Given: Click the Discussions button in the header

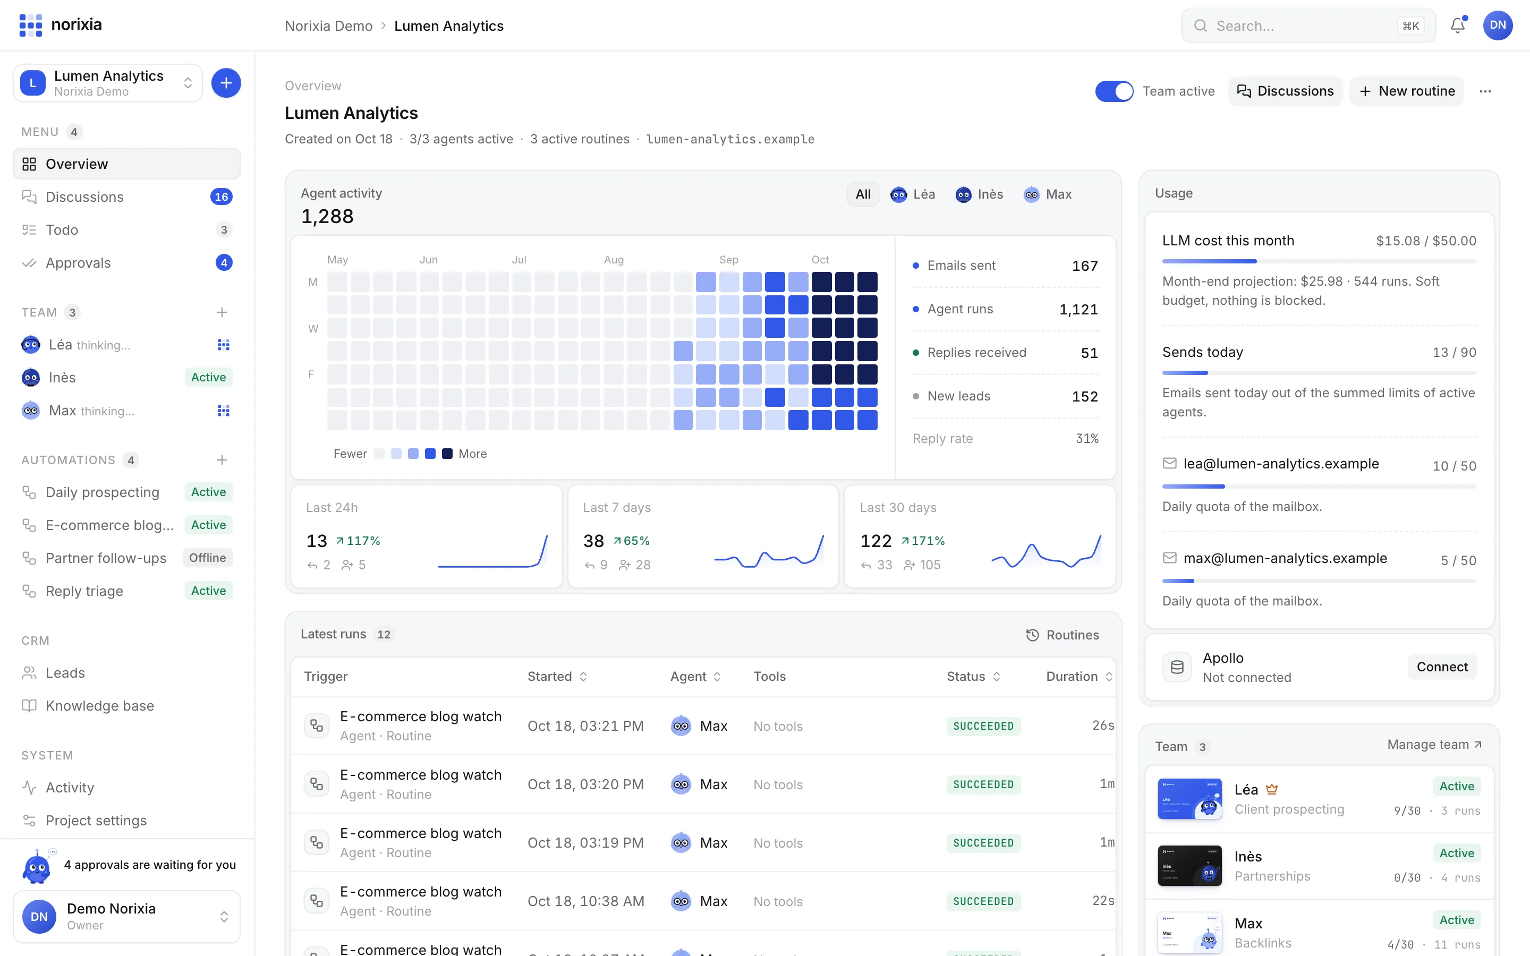Looking at the screenshot, I should coord(1285,91).
